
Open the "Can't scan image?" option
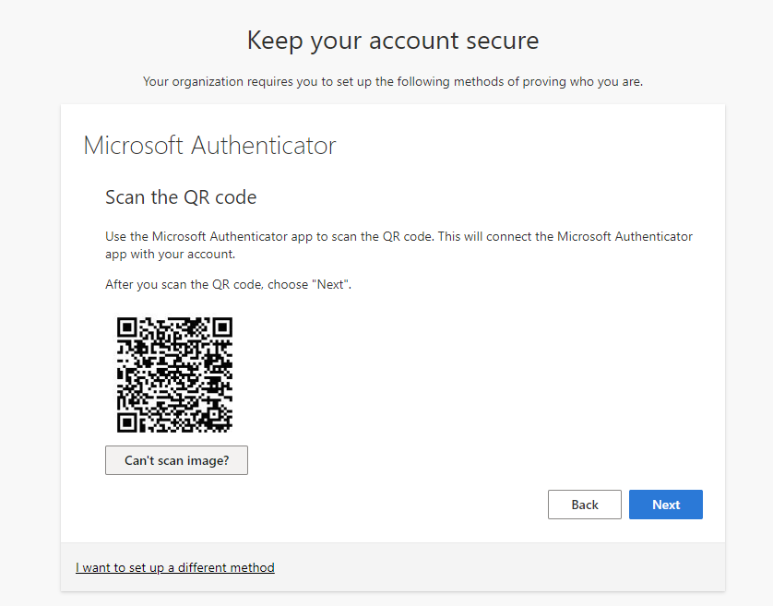point(176,460)
